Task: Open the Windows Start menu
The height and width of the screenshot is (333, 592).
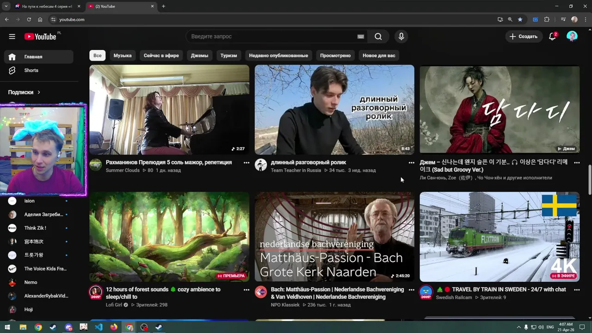Action: click(7, 327)
